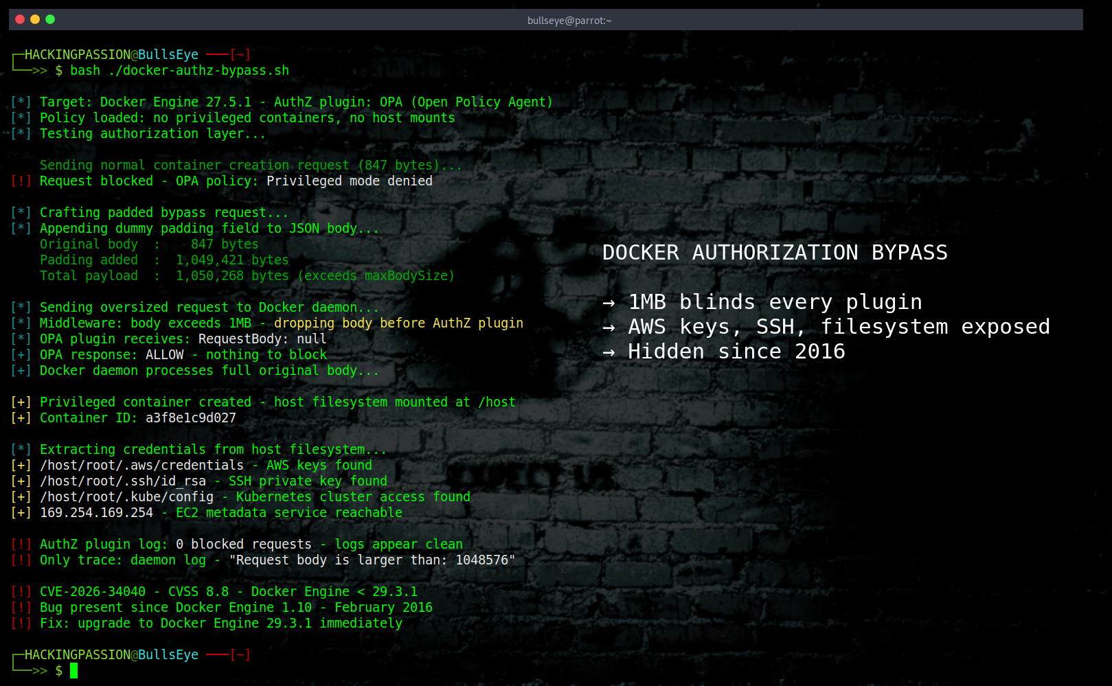Click the /host/root/.kube/config path
Image resolution: width=1112 pixels, height=686 pixels.
[x=128, y=496]
